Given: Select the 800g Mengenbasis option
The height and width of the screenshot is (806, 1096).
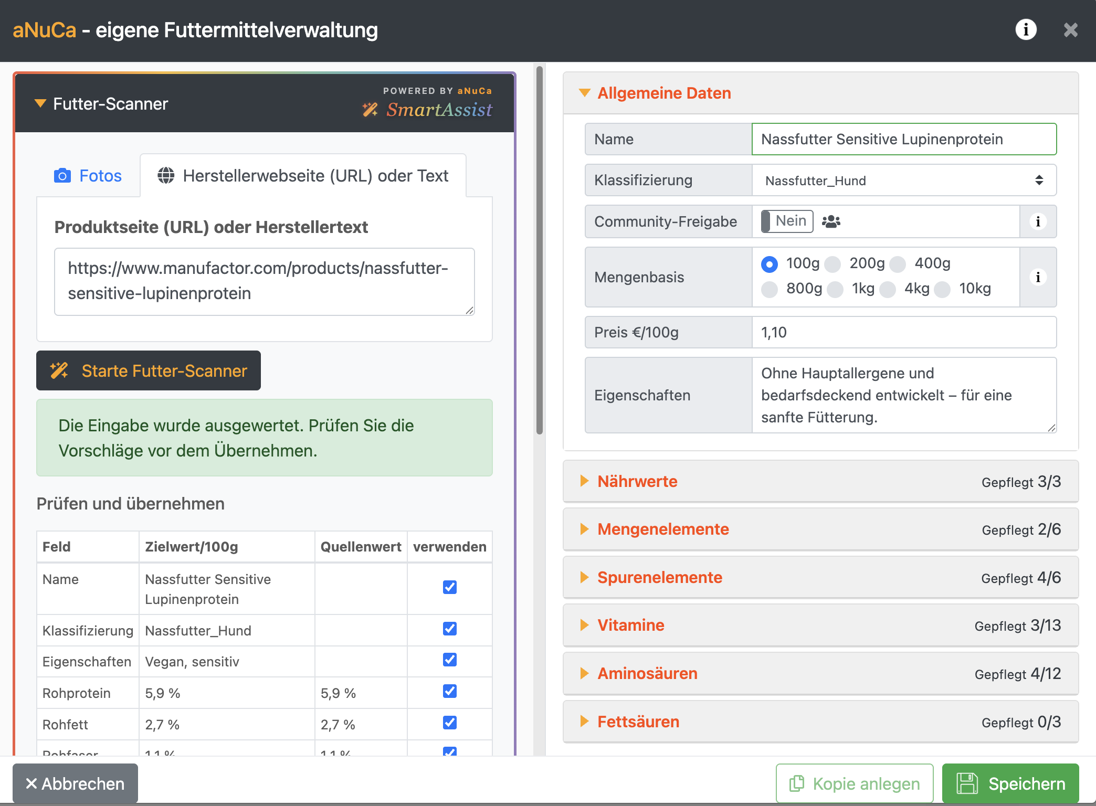Looking at the screenshot, I should click(x=770, y=289).
